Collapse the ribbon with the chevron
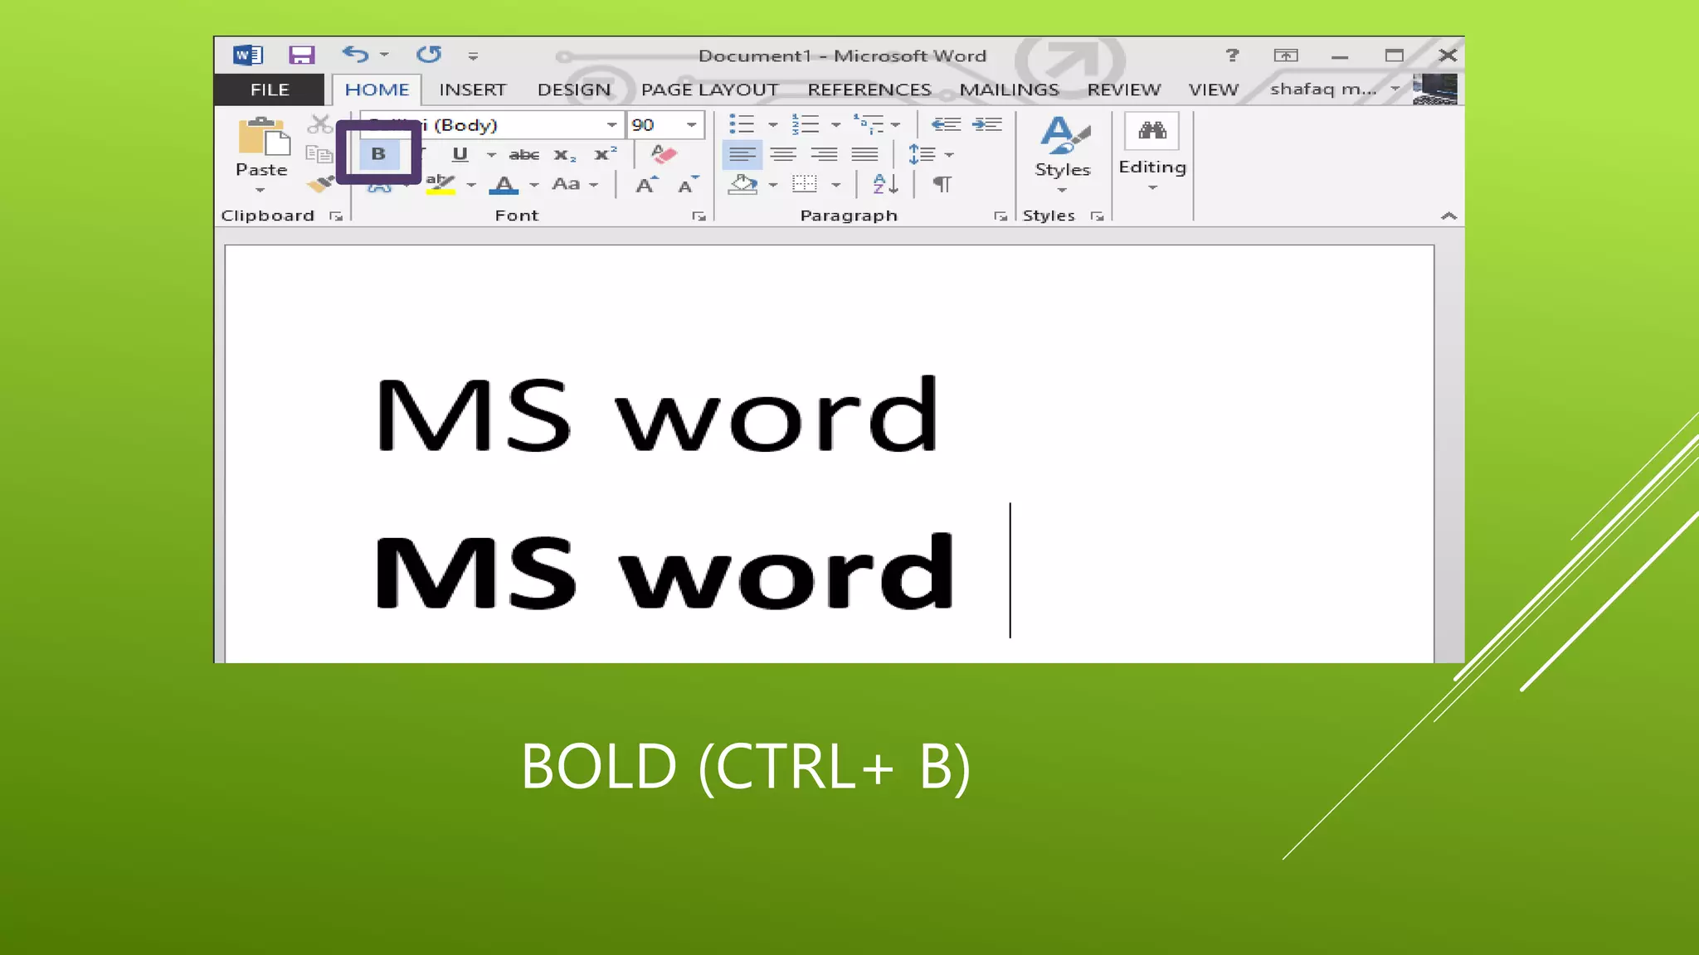This screenshot has height=955, width=1699. (1449, 216)
